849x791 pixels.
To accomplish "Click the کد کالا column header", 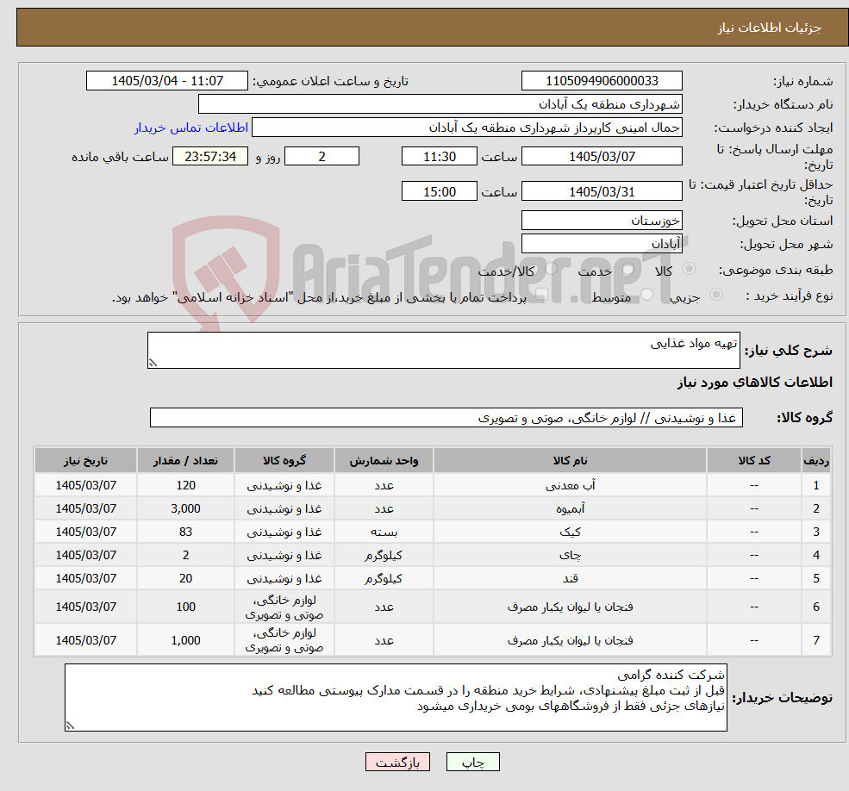I will click(x=753, y=460).
